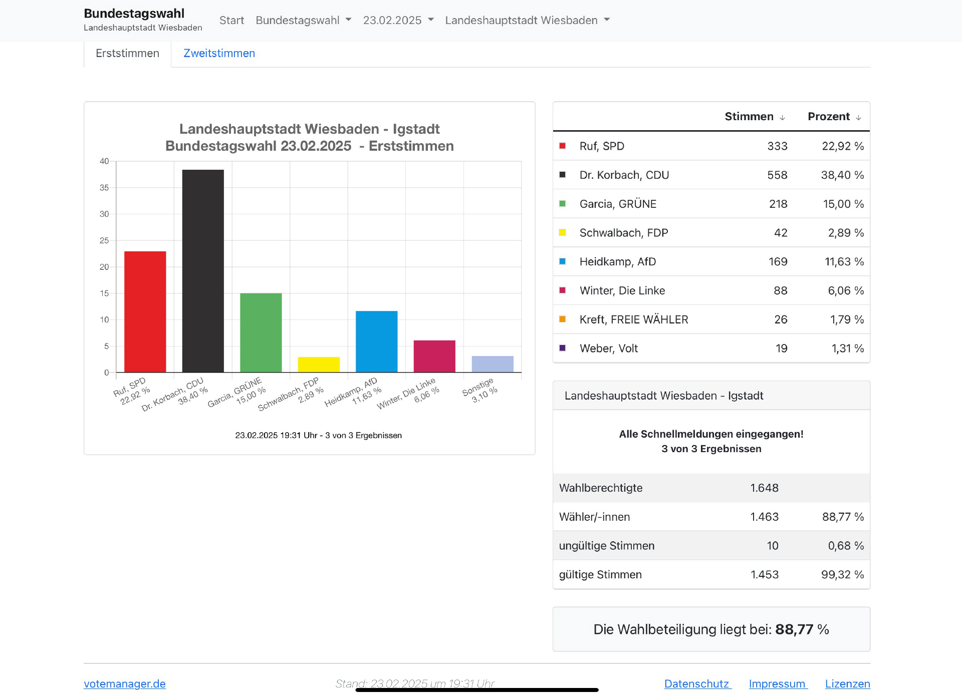Open the Bundestagswahl dropdown menu
Screen dimensions: 962x697
point(303,20)
